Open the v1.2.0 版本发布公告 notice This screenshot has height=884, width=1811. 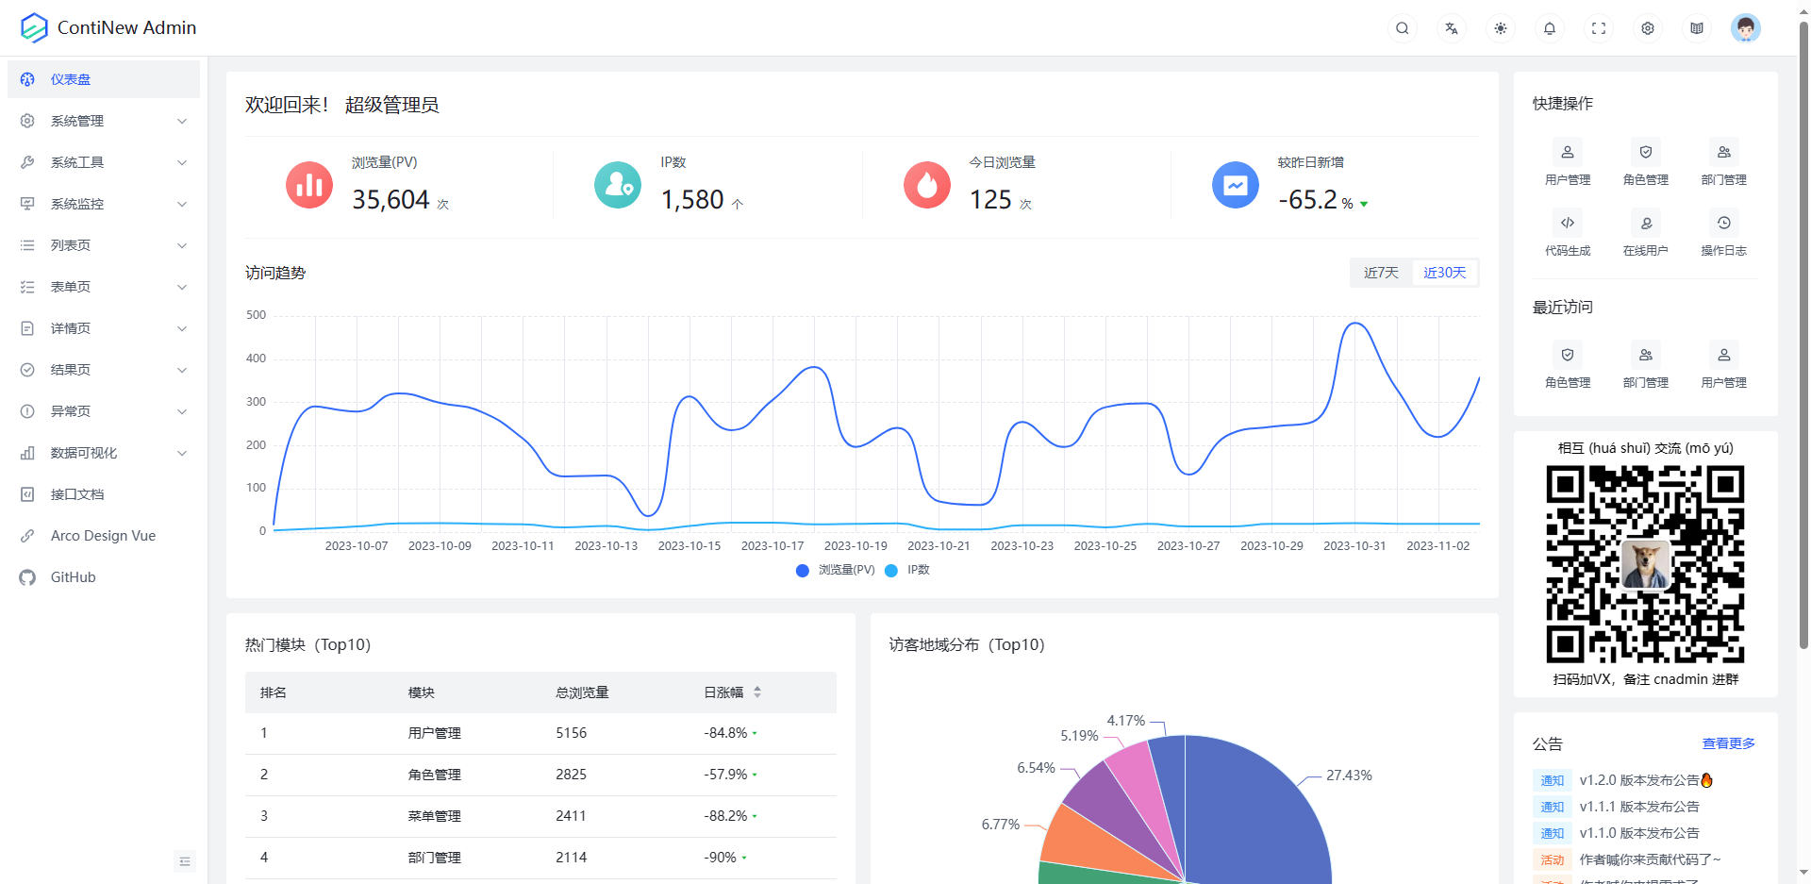[x=1638, y=780]
